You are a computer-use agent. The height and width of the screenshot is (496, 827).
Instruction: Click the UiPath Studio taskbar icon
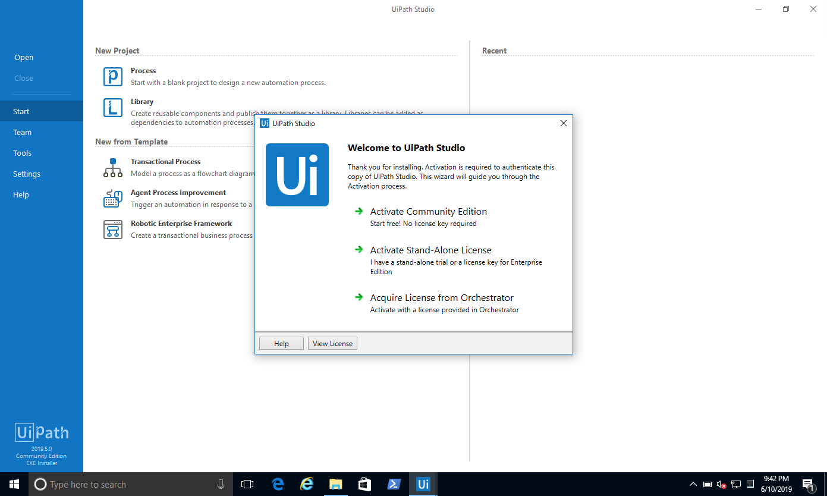point(423,484)
